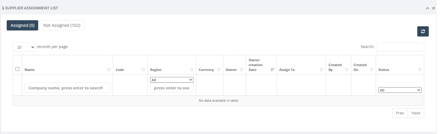This screenshot has width=440, height=134.
Task: Switch to the Not Assigned (102) tab
Action: (62, 25)
